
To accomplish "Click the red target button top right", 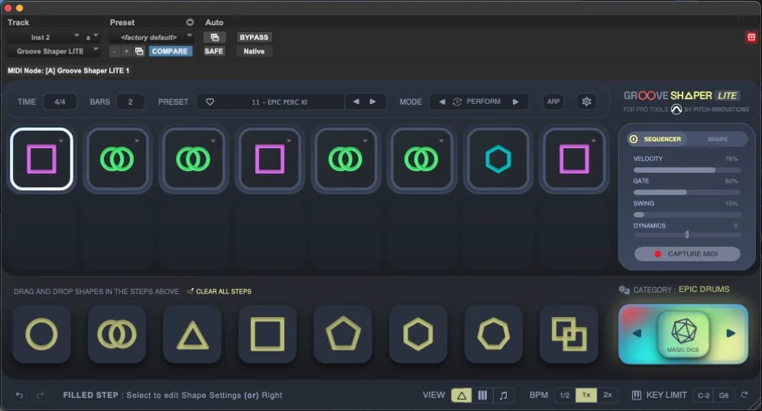I will click(x=751, y=37).
